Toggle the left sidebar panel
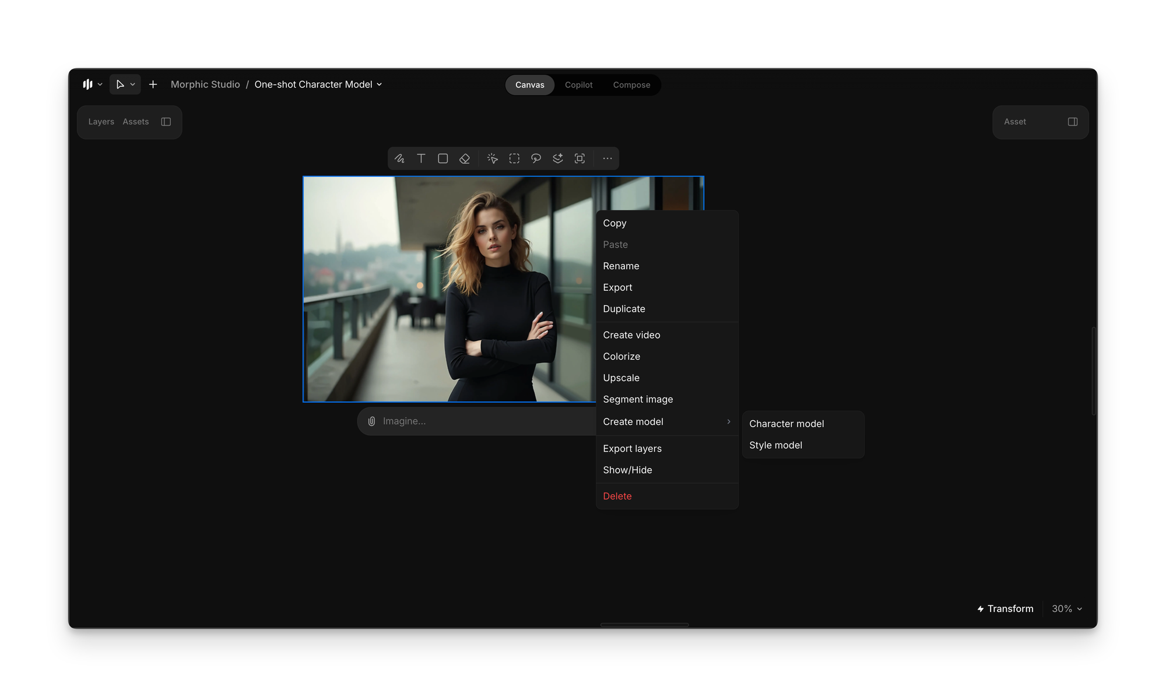The height and width of the screenshot is (697, 1166). (x=166, y=122)
